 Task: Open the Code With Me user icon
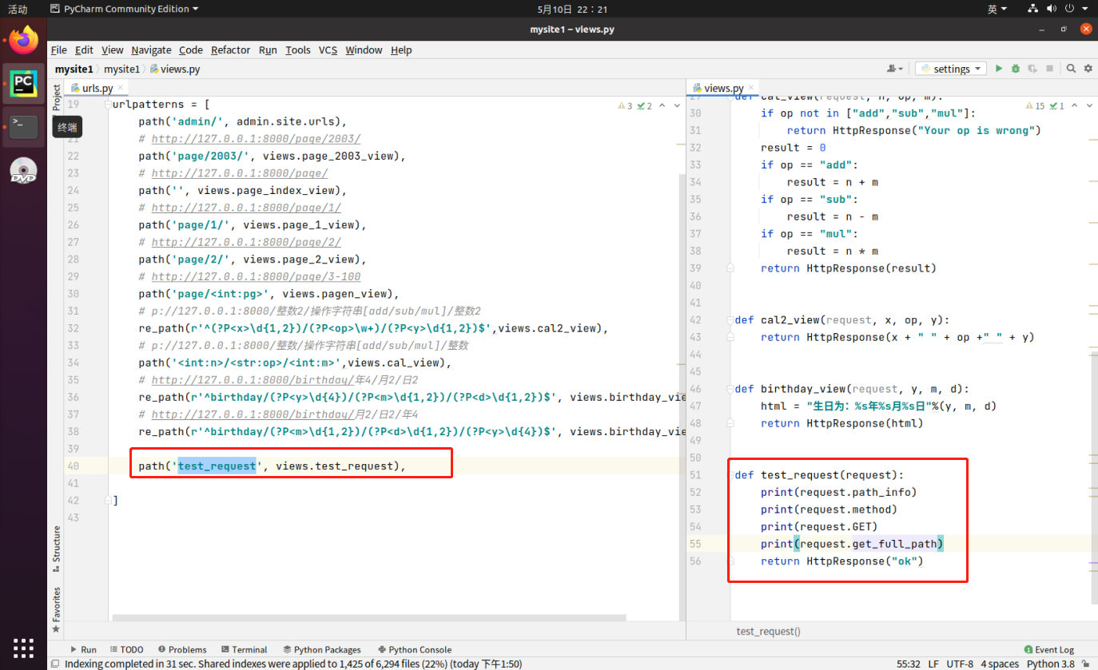coord(895,69)
